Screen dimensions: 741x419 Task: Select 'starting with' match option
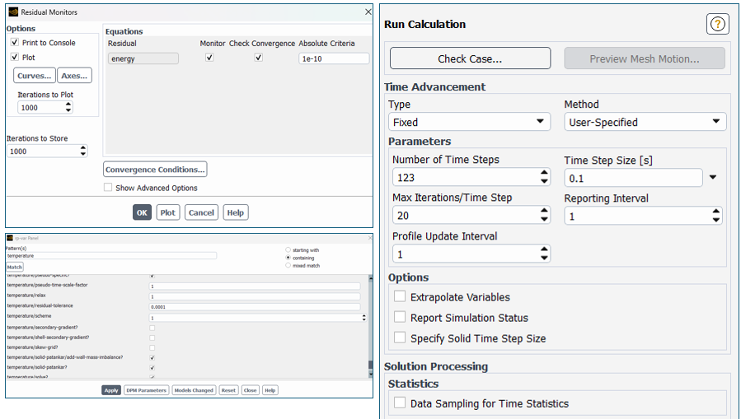coord(288,249)
